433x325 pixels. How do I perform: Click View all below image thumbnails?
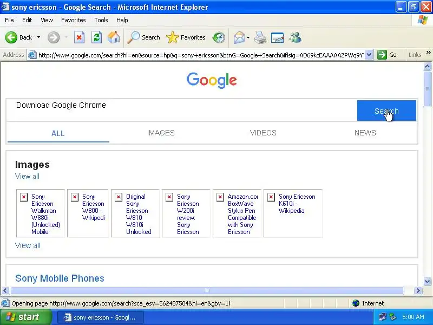click(x=28, y=245)
